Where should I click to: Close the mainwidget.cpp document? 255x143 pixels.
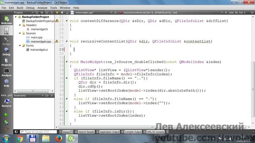coord(115,12)
